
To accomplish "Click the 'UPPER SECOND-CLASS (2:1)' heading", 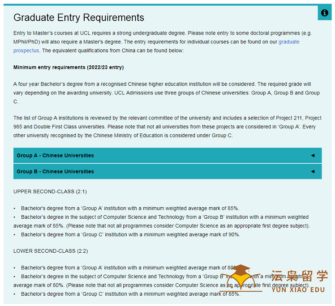I will tap(50, 191).
